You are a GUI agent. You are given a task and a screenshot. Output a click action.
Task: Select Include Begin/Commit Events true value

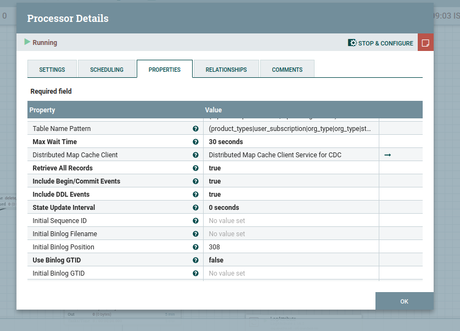click(x=215, y=181)
